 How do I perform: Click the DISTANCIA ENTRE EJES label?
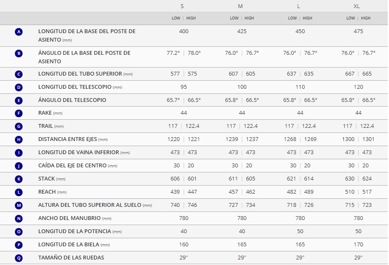point(68,139)
